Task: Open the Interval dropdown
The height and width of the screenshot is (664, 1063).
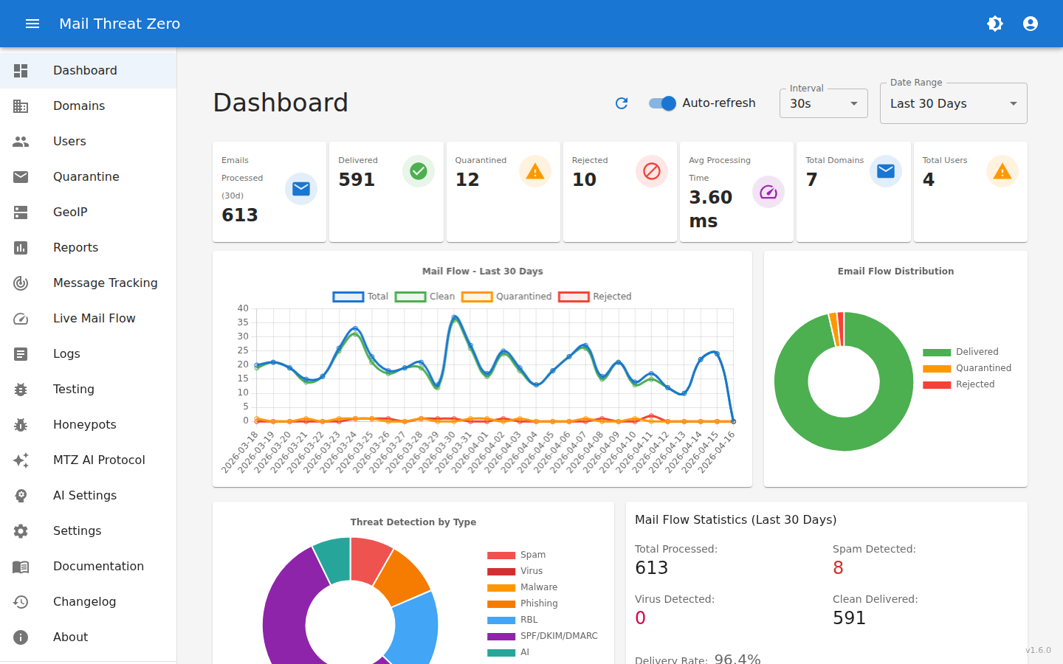Action: (823, 103)
